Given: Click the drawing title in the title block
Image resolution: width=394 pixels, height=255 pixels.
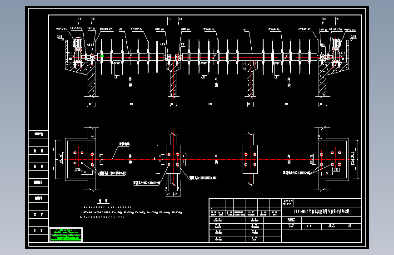Looking at the screenshot, I should (322, 211).
